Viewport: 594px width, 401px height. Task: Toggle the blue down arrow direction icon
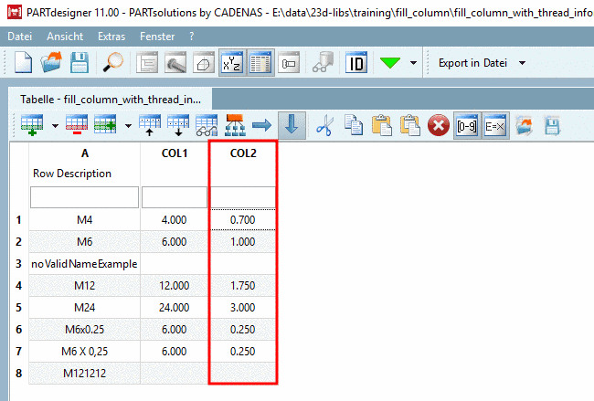pos(292,125)
